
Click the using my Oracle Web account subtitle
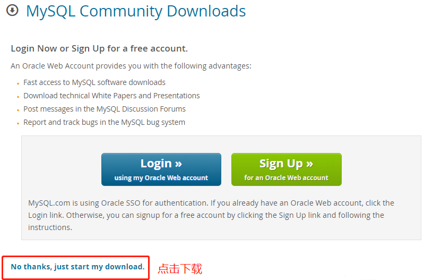tap(161, 178)
